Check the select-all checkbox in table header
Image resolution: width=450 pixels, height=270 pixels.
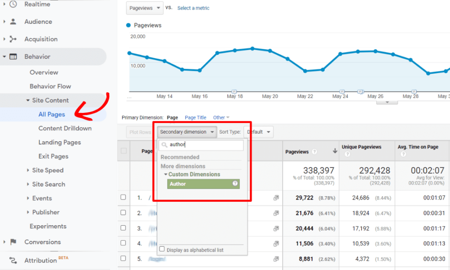click(x=123, y=151)
